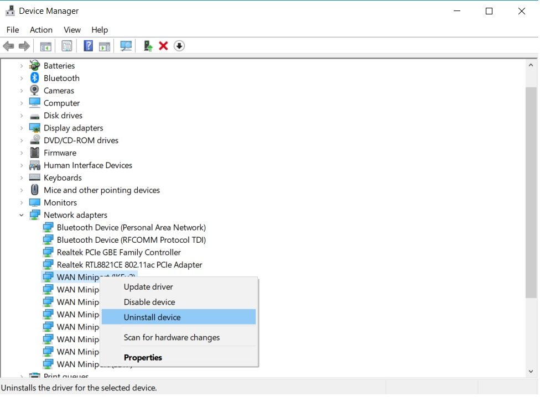Select Uninstall device in context menu

pos(178,317)
